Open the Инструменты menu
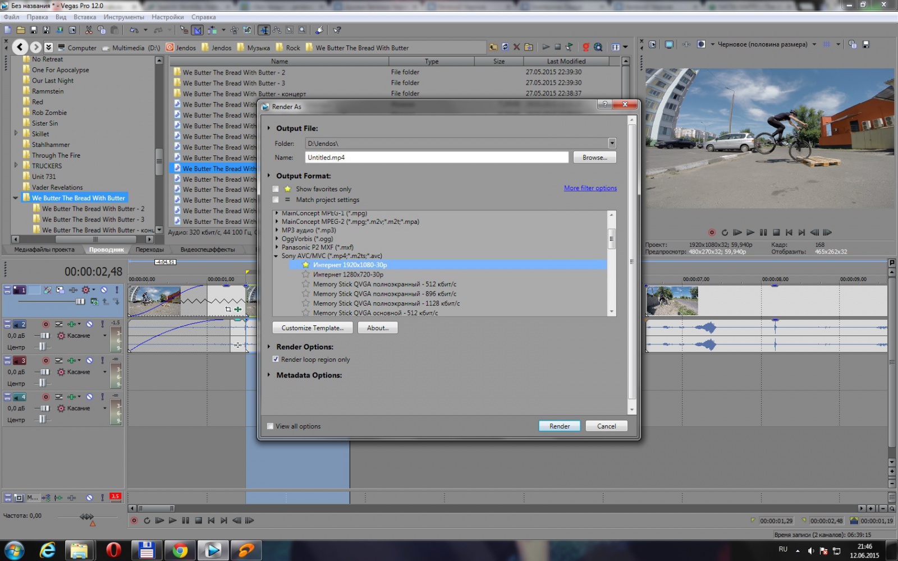The height and width of the screenshot is (561, 898). (123, 17)
